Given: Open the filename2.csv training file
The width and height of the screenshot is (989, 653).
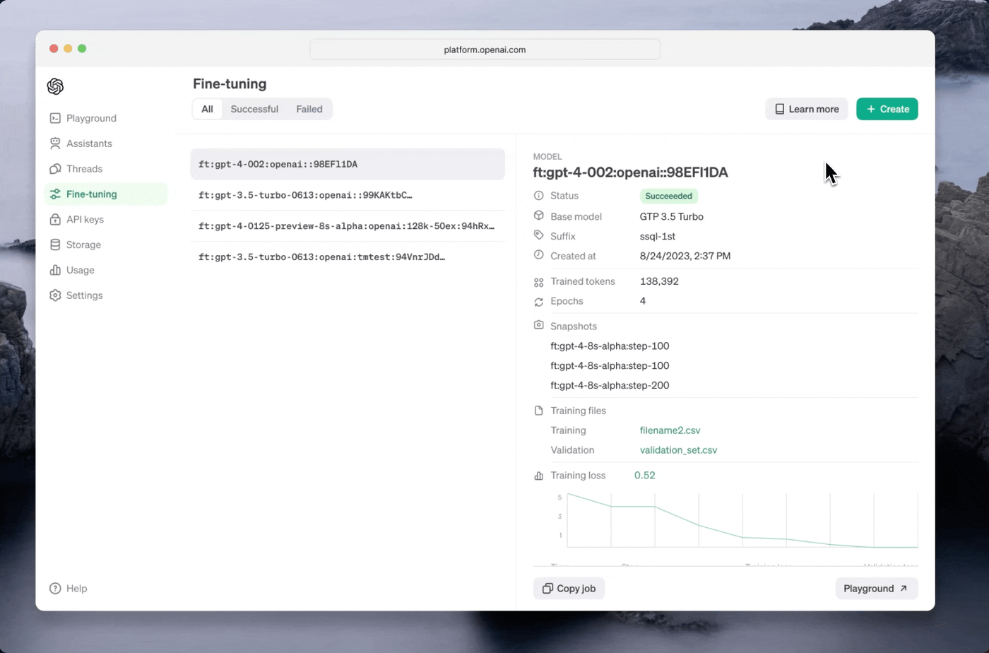Looking at the screenshot, I should pyautogui.click(x=670, y=430).
